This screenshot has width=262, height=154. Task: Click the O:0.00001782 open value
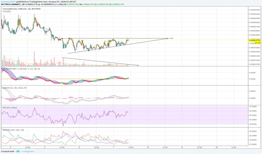tap(71, 4)
